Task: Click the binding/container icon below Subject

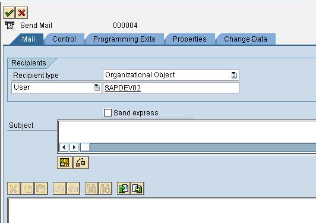Action: tap(81, 162)
